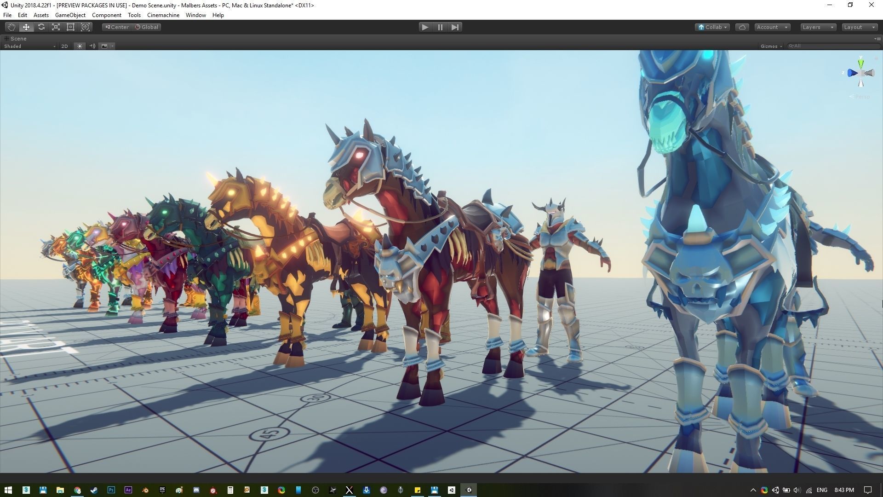The image size is (883, 497).
Task: Open Unity Services cloud button
Action: (742, 27)
